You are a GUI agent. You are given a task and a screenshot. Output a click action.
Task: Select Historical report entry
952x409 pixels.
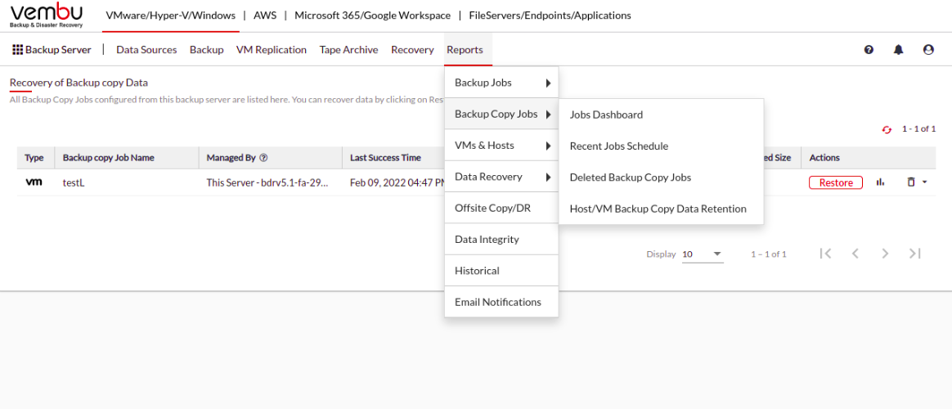(x=501, y=271)
